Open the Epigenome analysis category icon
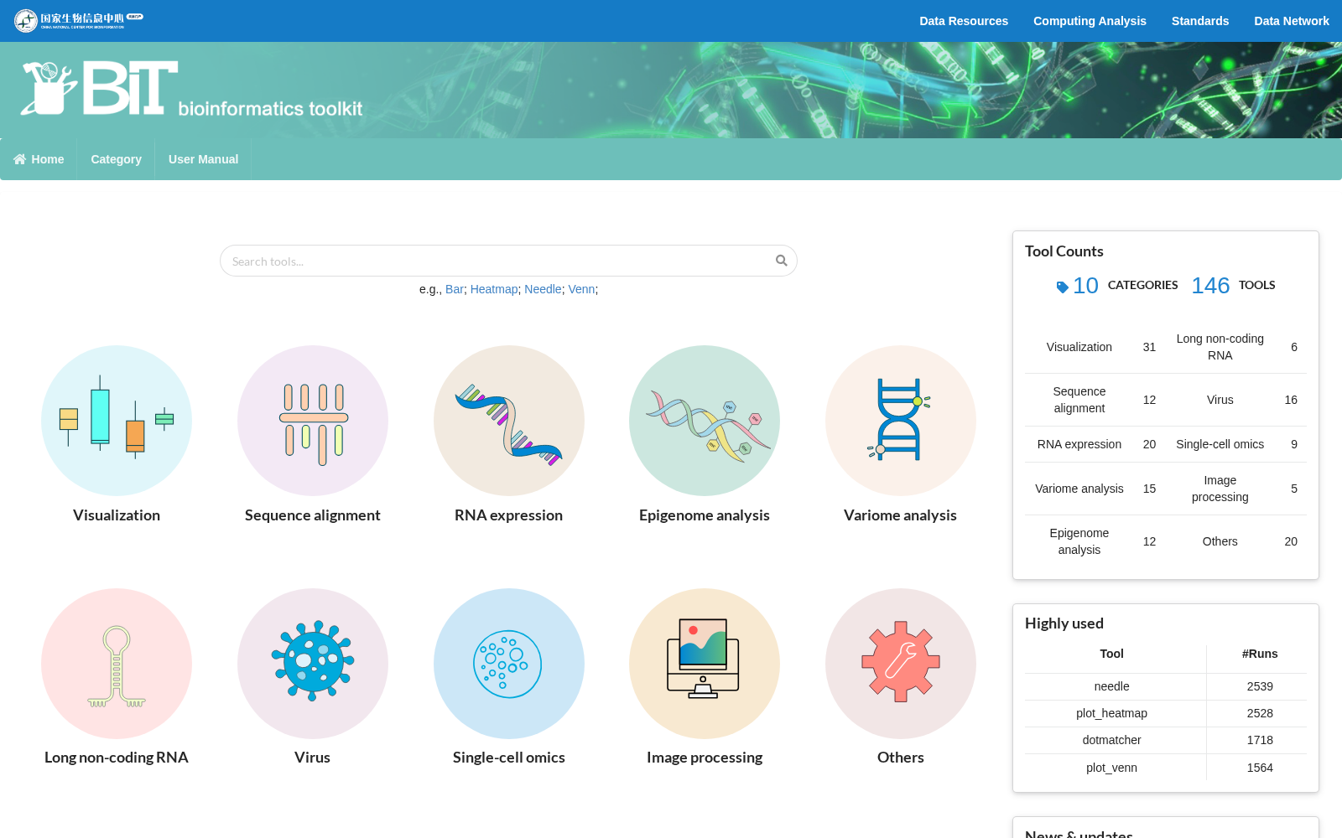The height and width of the screenshot is (838, 1342). tap(705, 421)
